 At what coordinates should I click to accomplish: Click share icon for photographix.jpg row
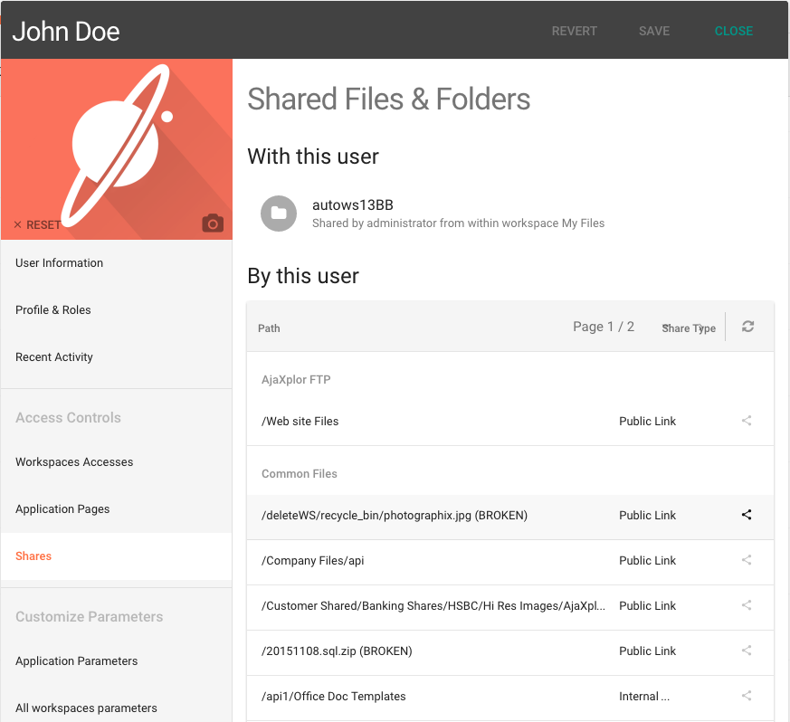tap(747, 515)
